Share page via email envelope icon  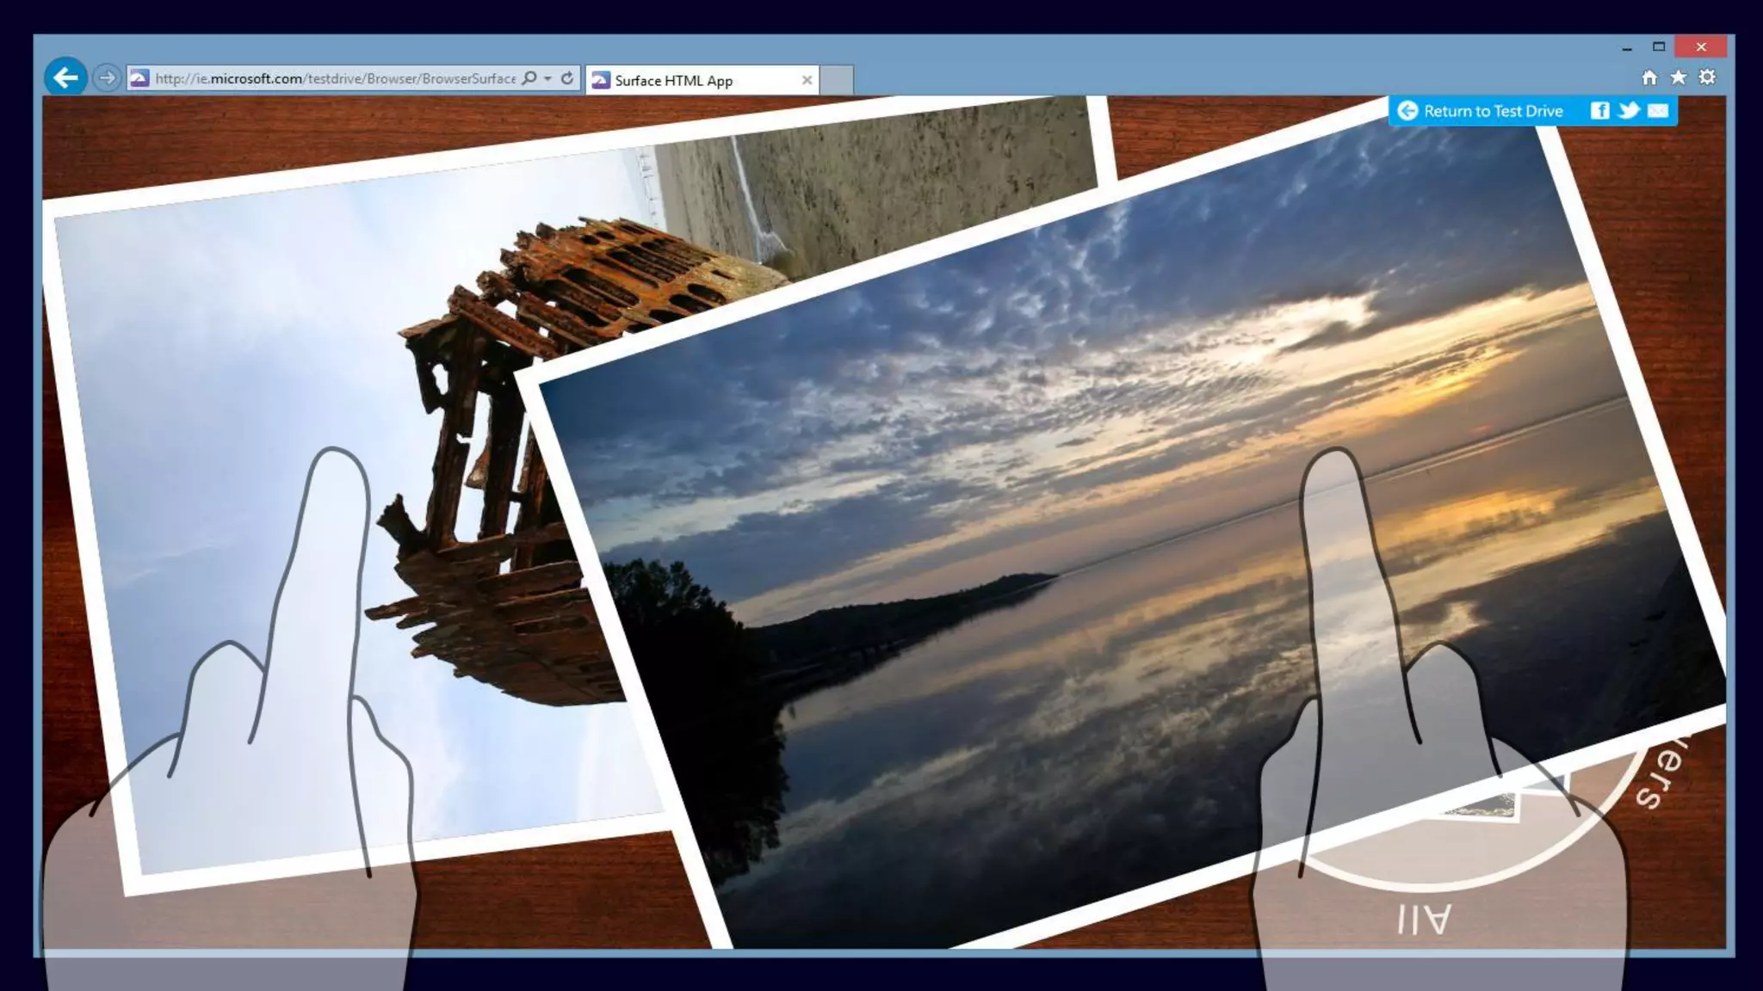(x=1658, y=111)
